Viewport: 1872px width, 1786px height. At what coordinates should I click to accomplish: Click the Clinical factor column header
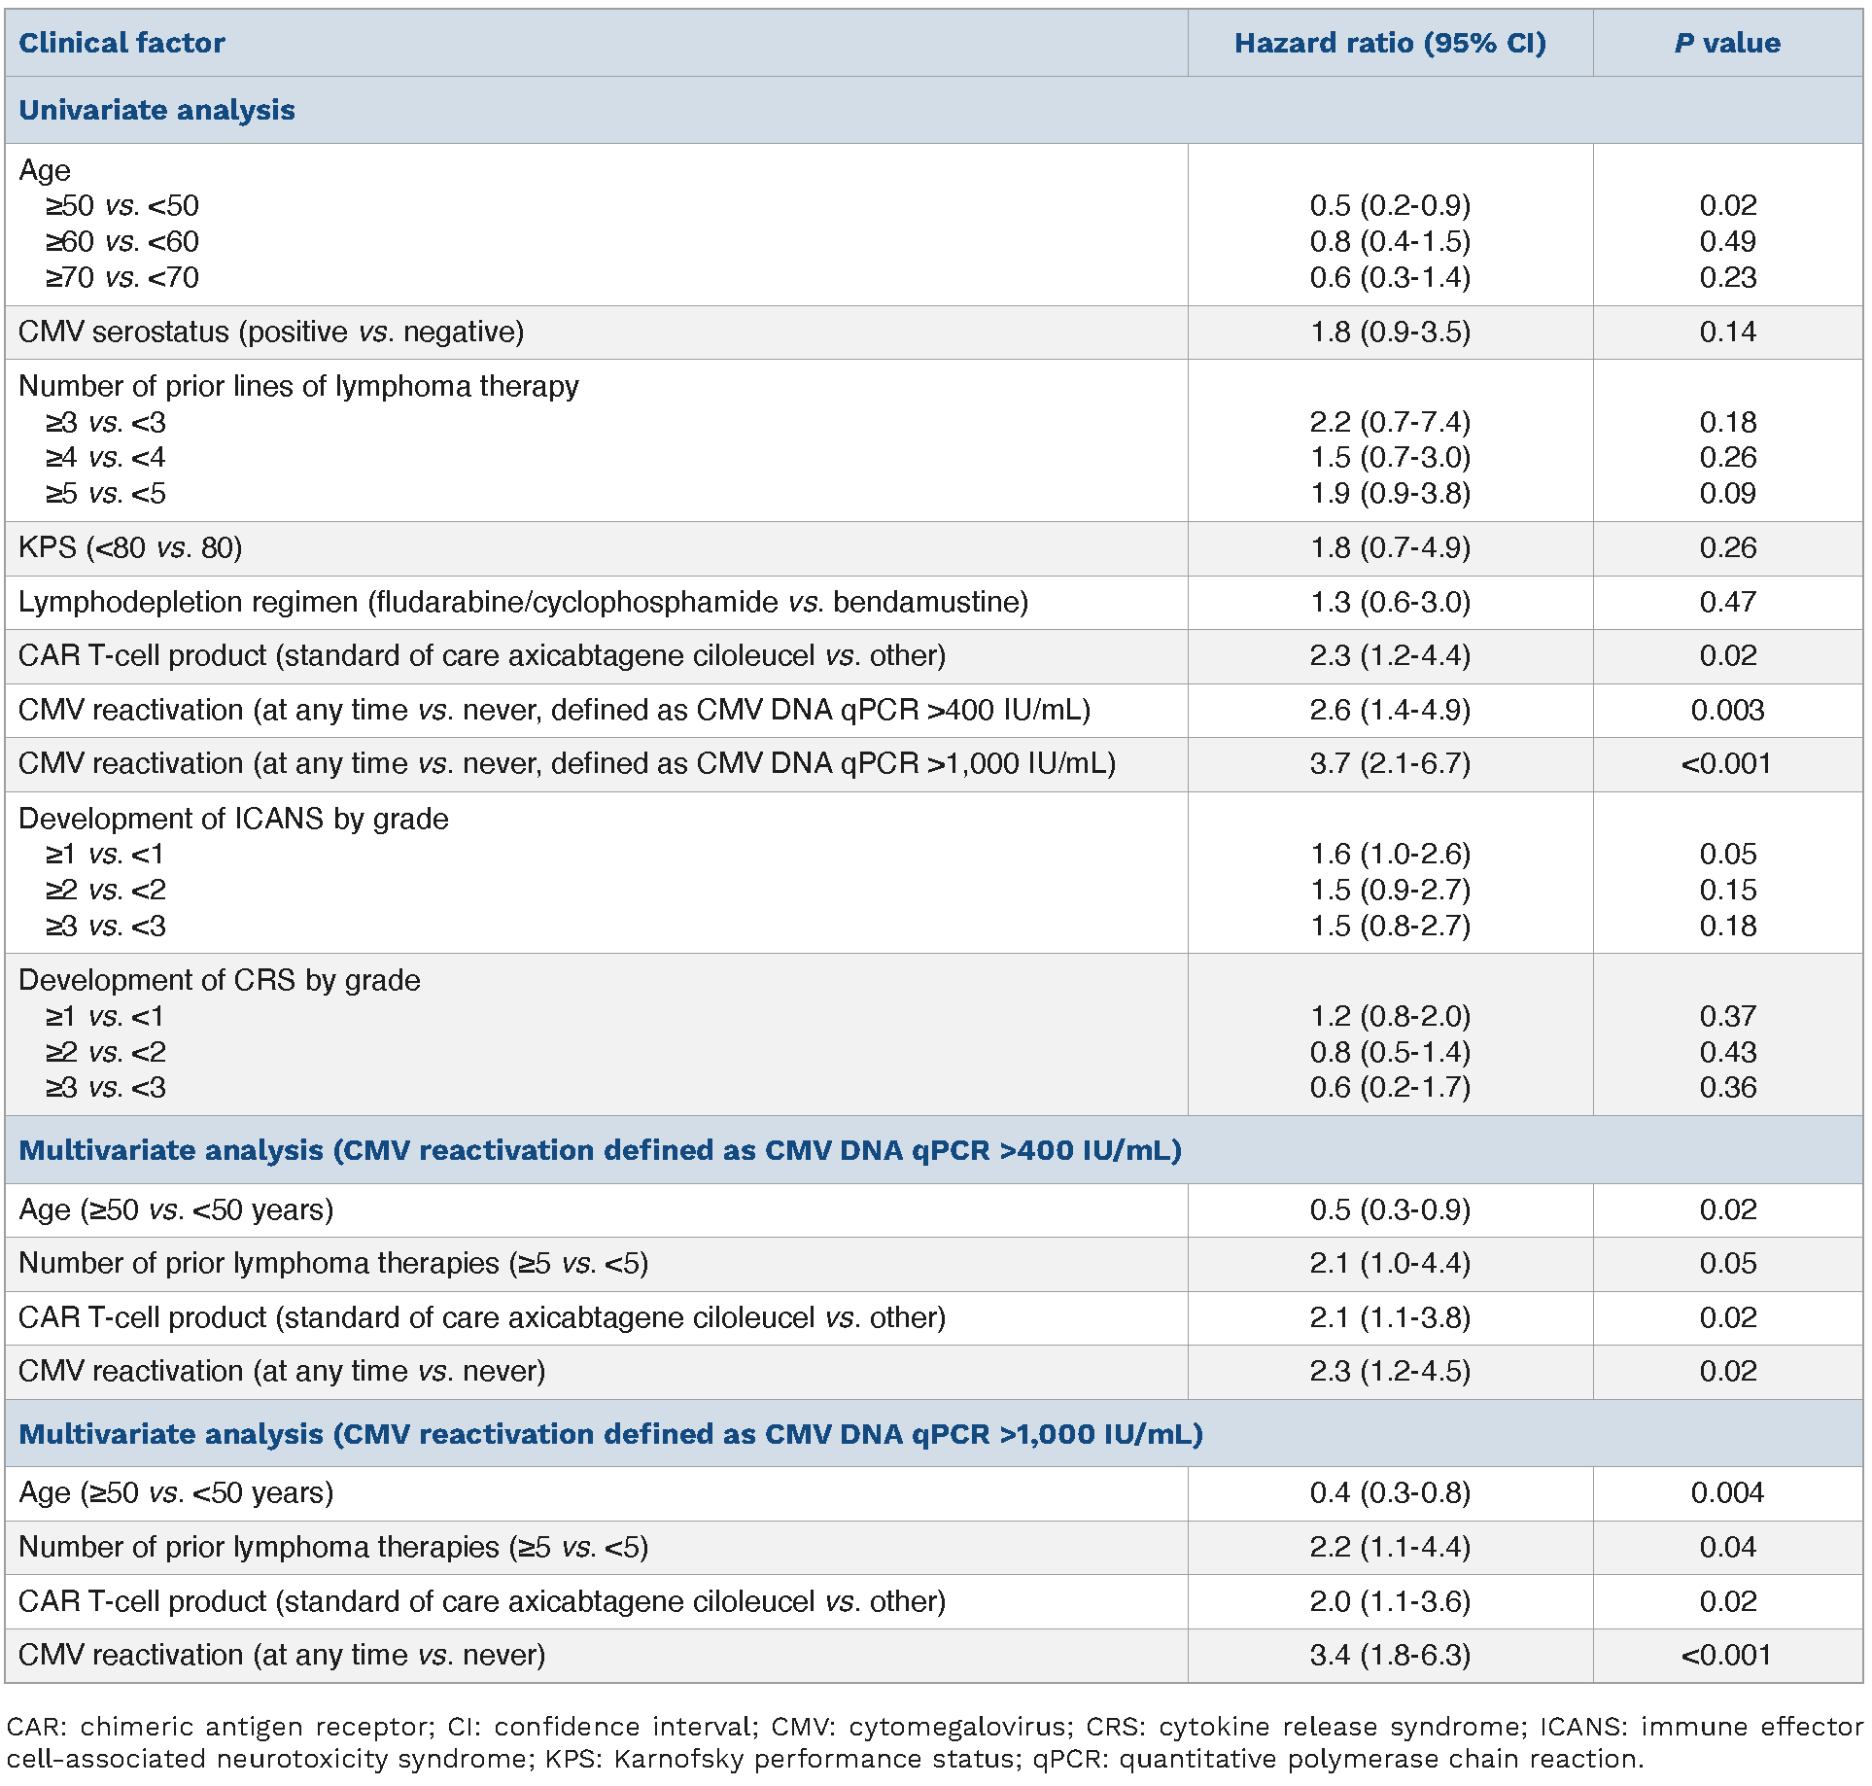coord(122,43)
